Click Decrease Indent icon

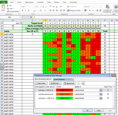(x=61, y=11)
